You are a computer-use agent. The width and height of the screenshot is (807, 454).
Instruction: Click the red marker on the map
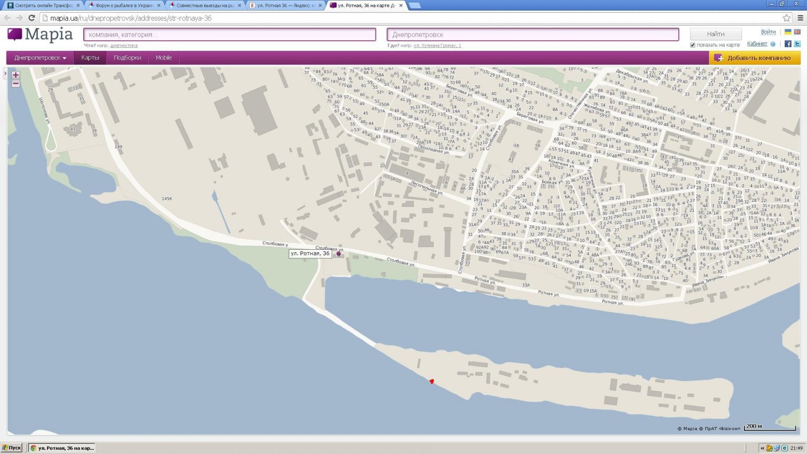432,381
